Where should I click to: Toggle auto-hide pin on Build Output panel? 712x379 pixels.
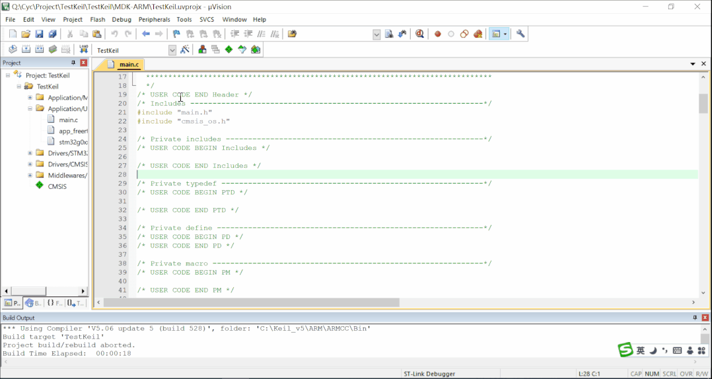point(695,318)
